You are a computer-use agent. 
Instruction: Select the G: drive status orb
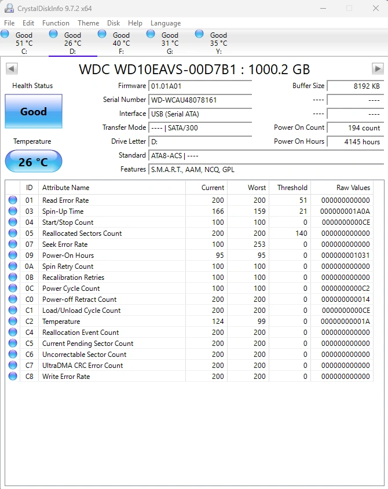pos(151,34)
